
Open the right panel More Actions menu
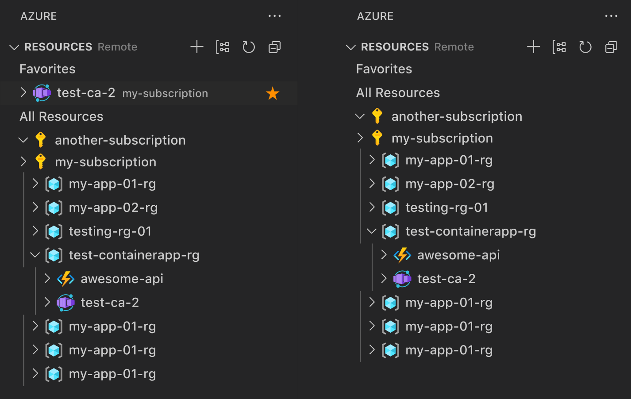(x=611, y=16)
